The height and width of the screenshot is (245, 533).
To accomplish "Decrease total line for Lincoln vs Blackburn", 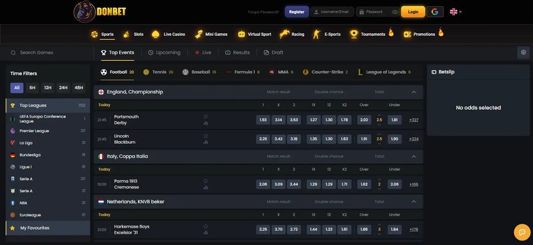I will [x=379, y=144].
